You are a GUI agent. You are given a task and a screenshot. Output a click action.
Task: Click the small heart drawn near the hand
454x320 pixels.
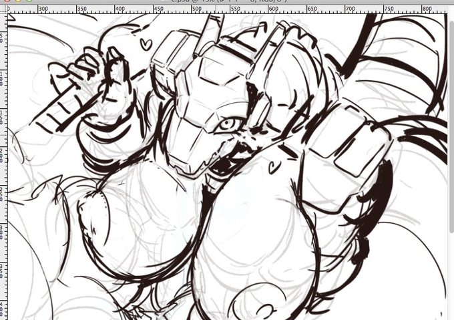click(146, 43)
